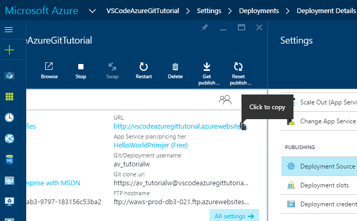Open the Deployment Source setting
This screenshot has width=357, height=221.
(x=319, y=166)
